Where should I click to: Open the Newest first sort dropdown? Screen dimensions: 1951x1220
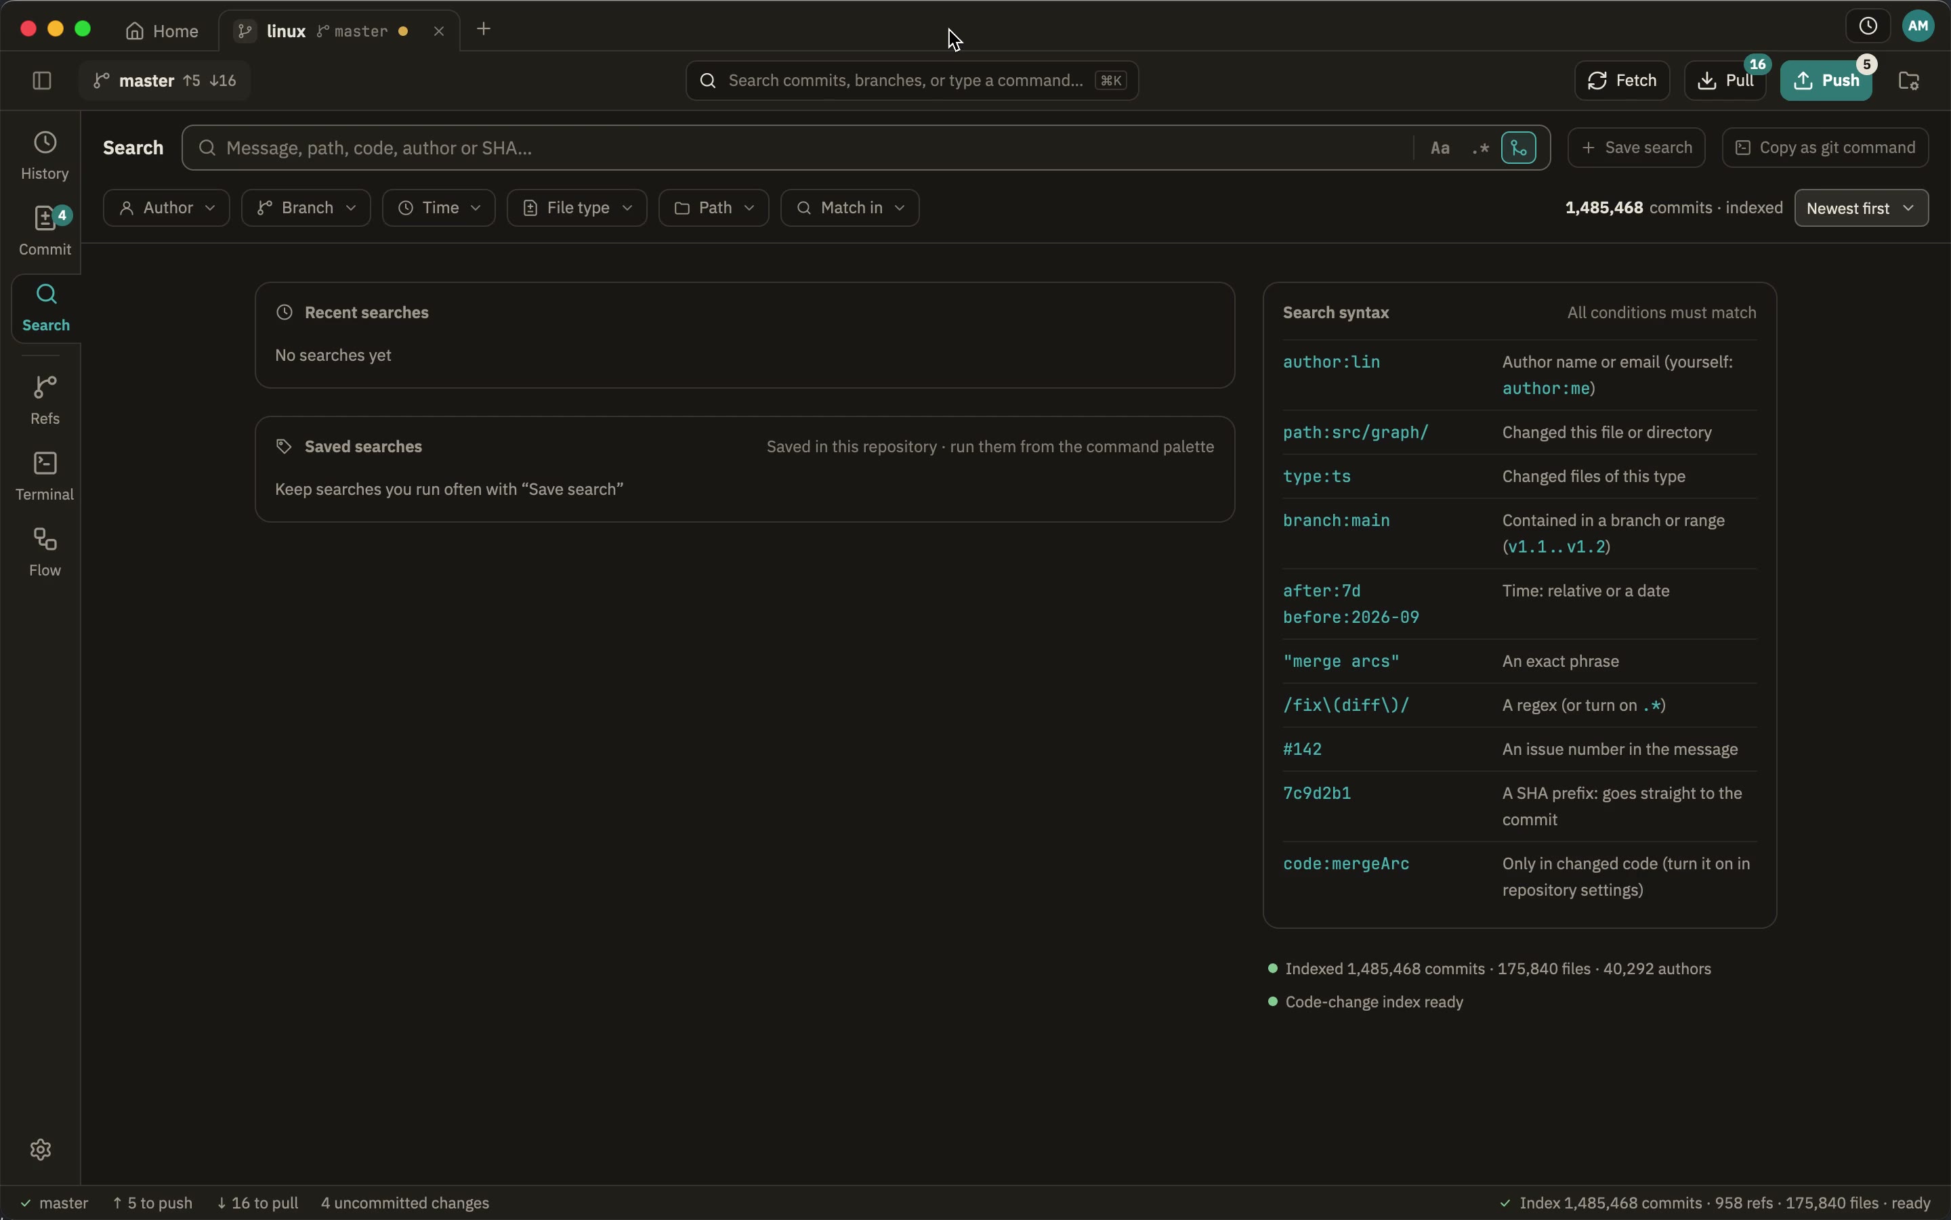[x=1861, y=208]
